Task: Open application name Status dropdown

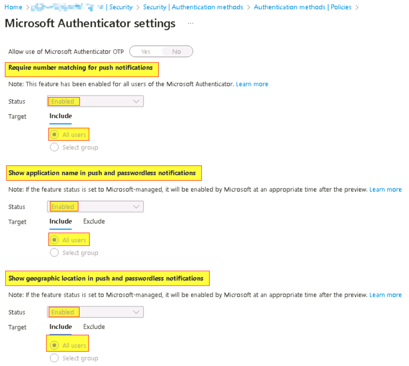Action: click(95, 207)
